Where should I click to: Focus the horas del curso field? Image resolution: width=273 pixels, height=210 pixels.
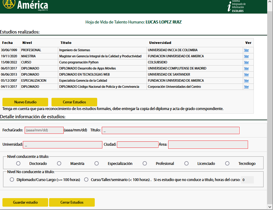coord(247,180)
